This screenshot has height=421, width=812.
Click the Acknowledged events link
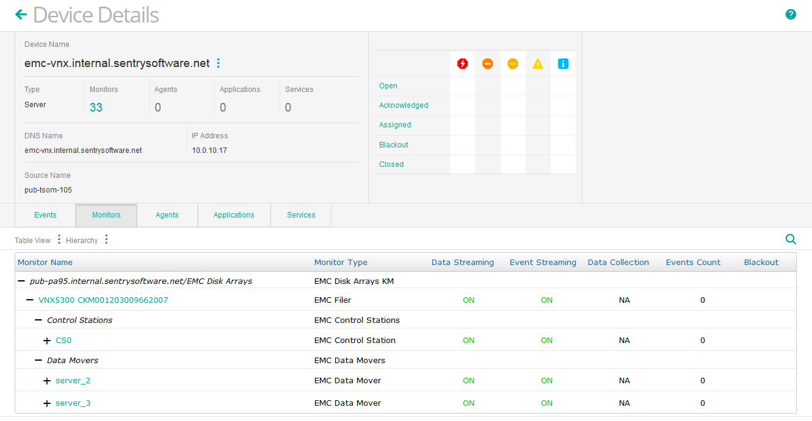click(x=404, y=105)
